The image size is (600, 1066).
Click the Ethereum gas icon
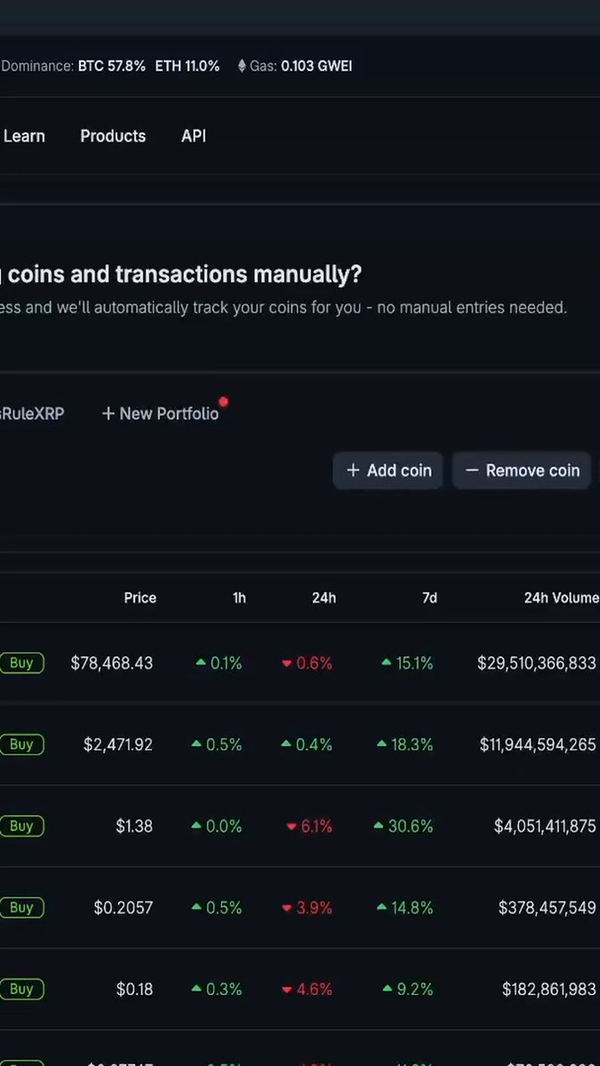[242, 66]
